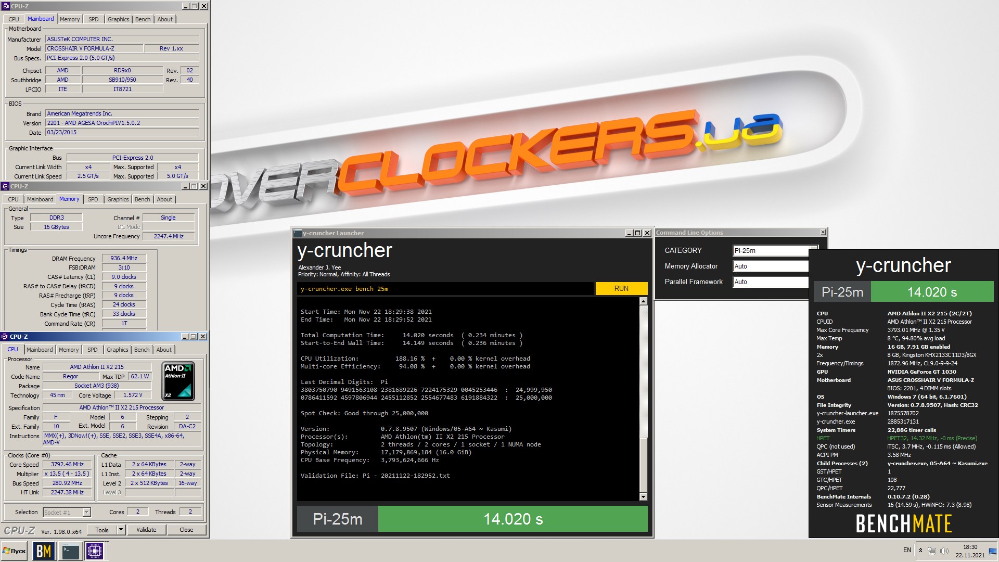Switch to Graphics tab in Mainboard window
999x562 pixels.
(119, 19)
